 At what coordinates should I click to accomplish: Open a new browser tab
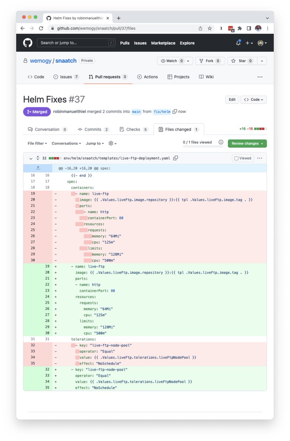pyautogui.click(x=119, y=18)
